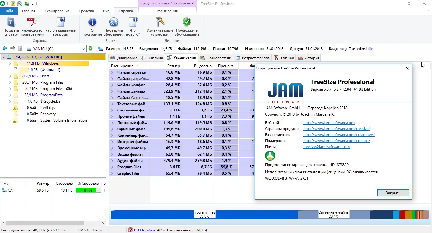Screen dimensions: 432x233
Task: Switch to the Средства ribbon tab
Action: click(x=86, y=11)
